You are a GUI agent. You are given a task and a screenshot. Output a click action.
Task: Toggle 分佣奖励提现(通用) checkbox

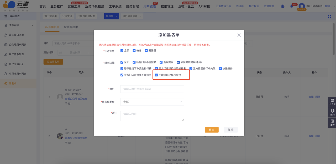tap(178, 62)
